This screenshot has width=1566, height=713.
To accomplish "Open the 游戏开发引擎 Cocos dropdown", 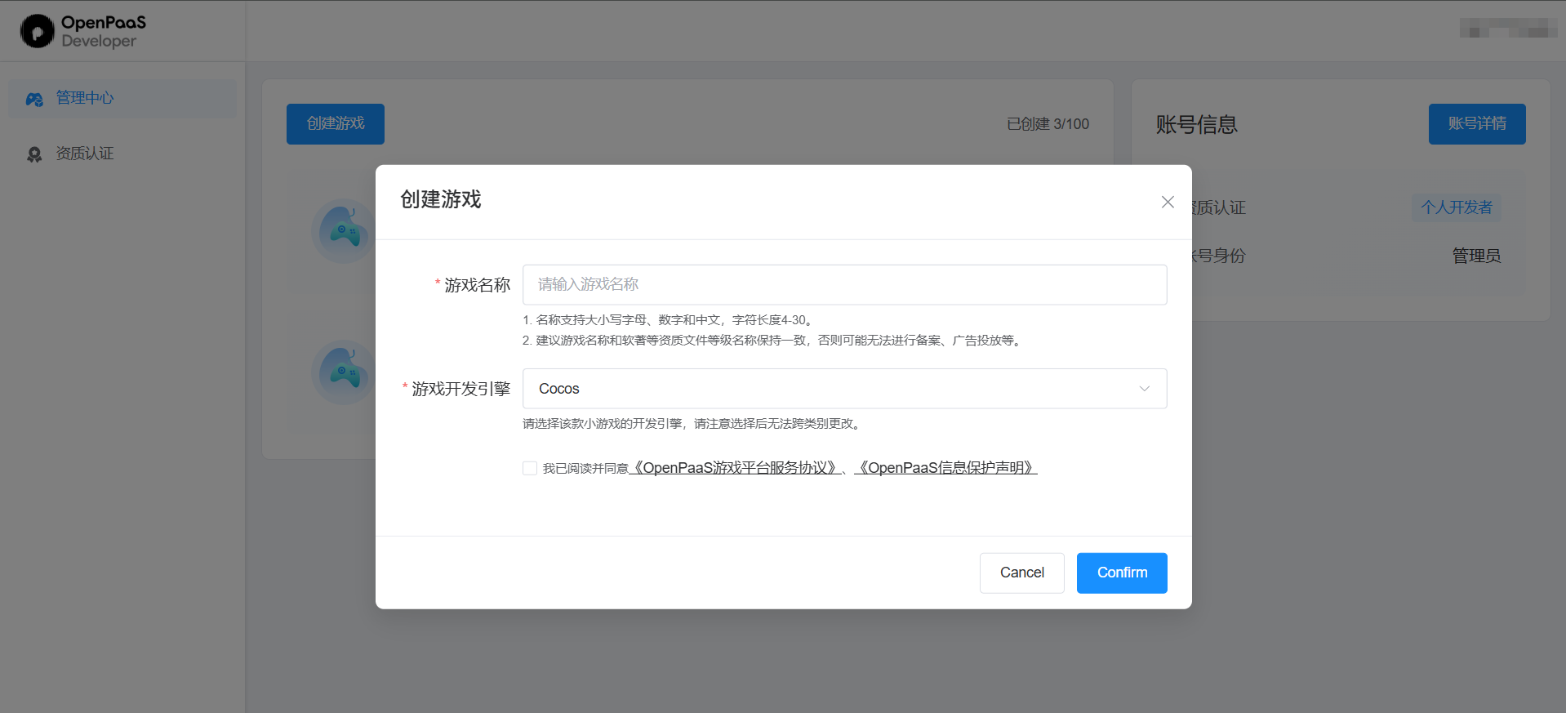I will pyautogui.click(x=844, y=389).
